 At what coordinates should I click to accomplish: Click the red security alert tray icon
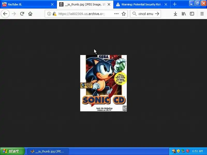coord(188,151)
